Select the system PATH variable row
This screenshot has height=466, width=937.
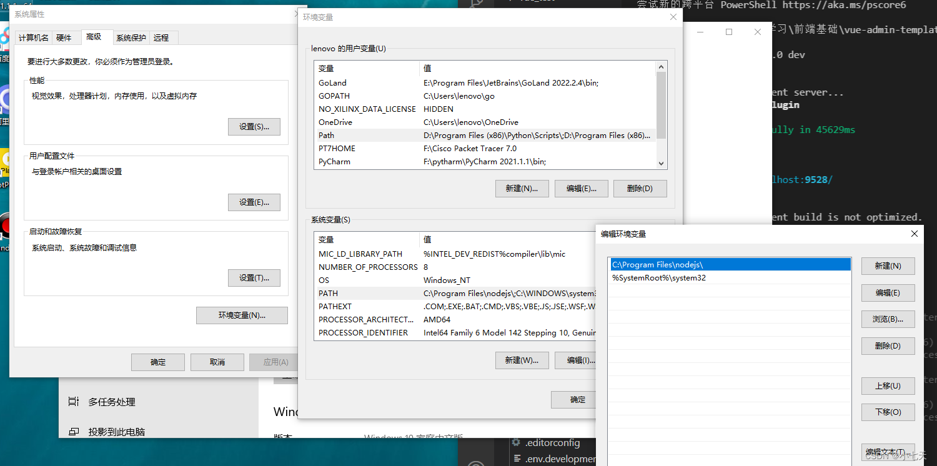pos(456,293)
